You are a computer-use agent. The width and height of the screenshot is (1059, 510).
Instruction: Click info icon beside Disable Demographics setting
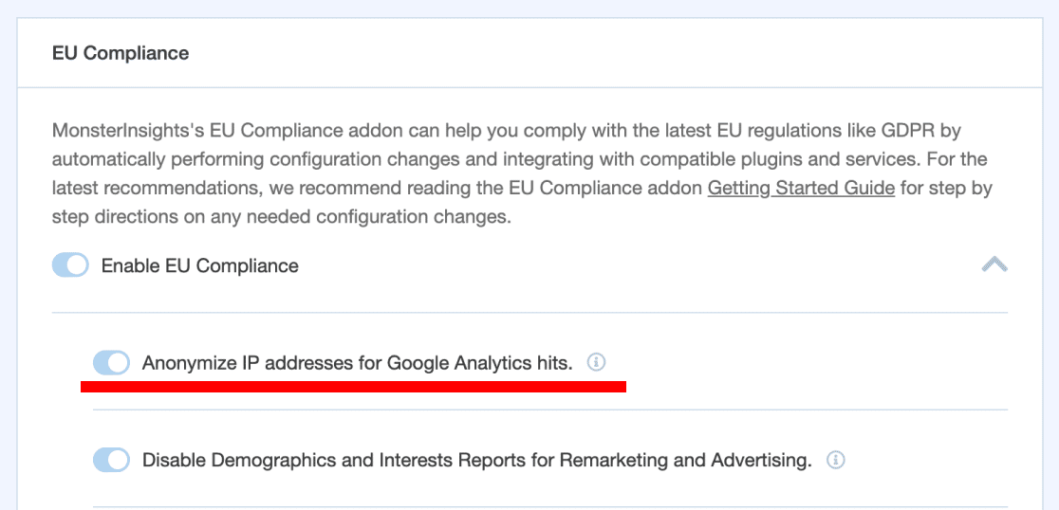(x=835, y=461)
